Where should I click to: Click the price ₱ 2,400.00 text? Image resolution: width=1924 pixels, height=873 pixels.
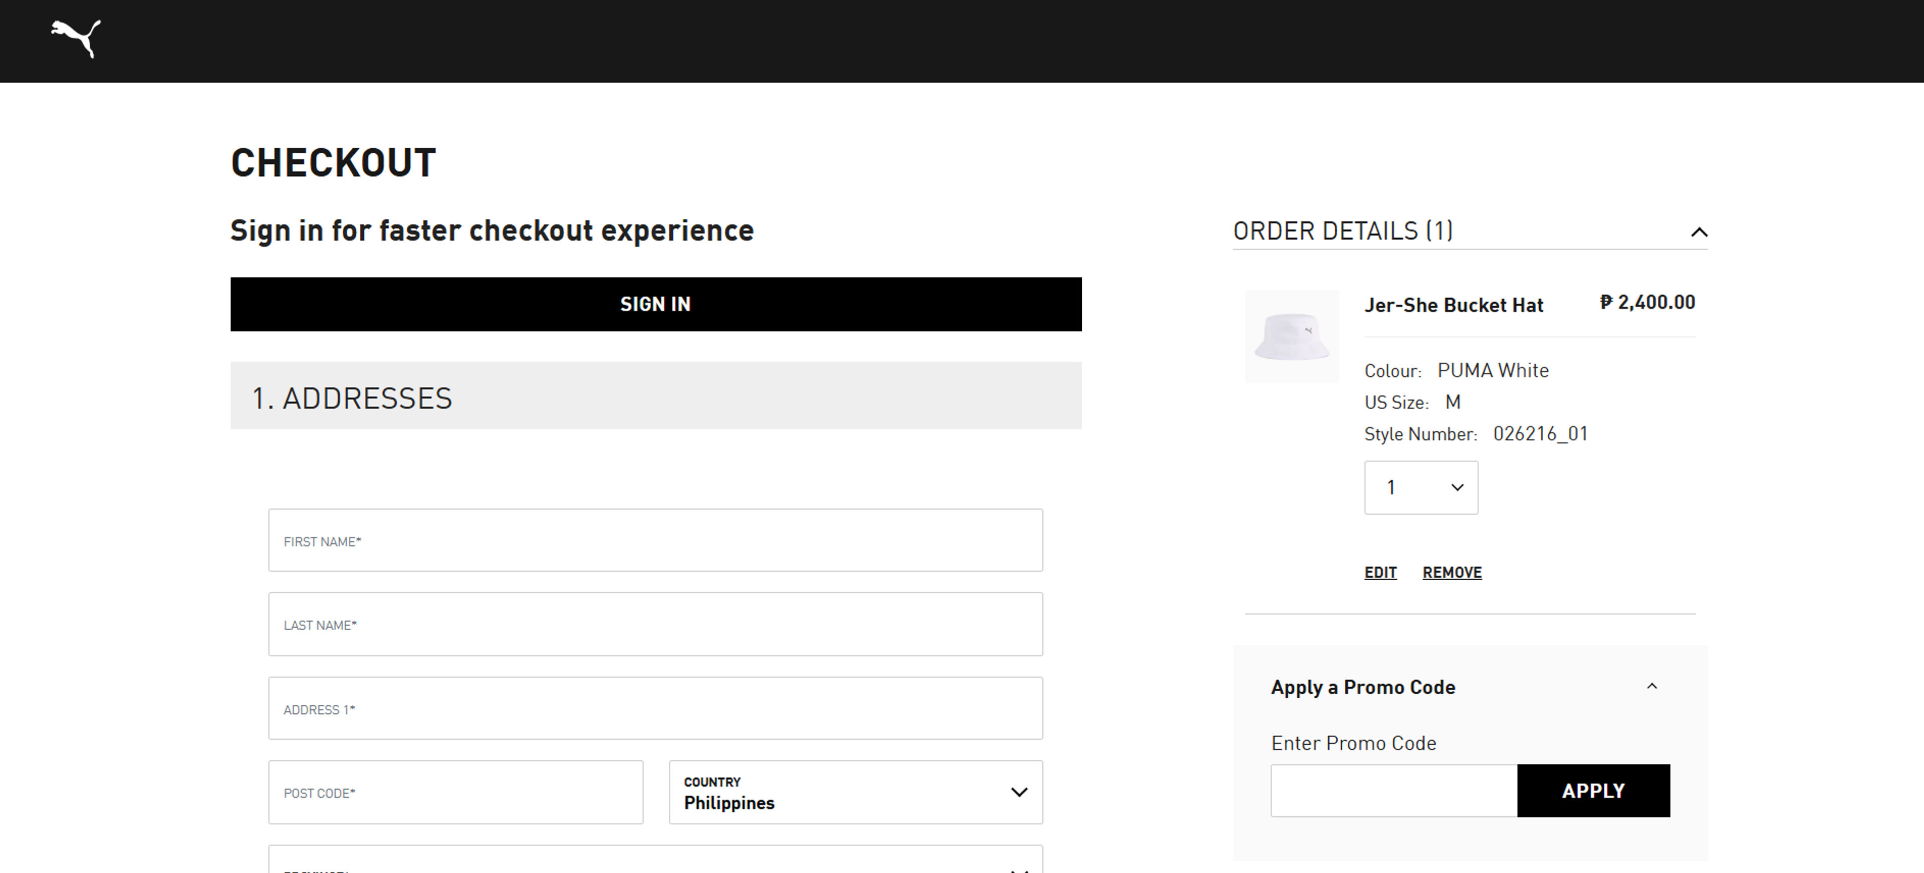click(1647, 303)
